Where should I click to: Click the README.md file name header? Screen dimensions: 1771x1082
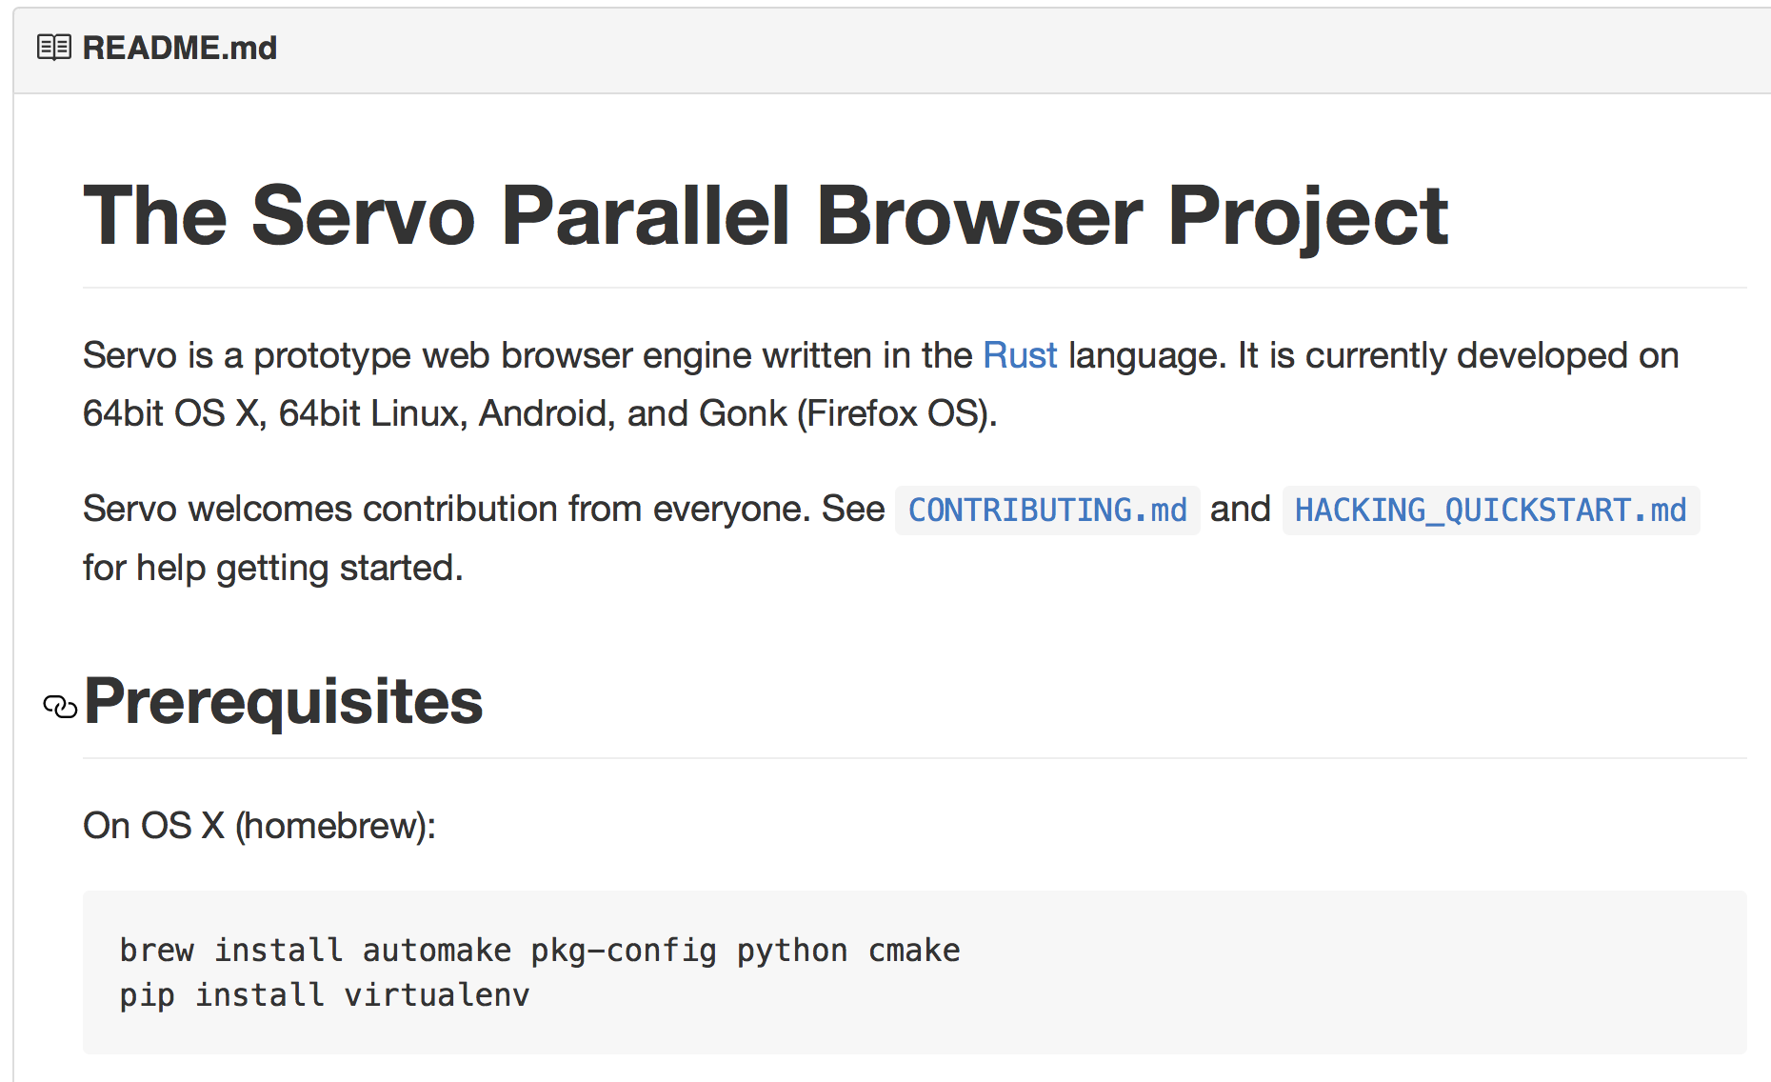pyautogui.click(x=180, y=48)
